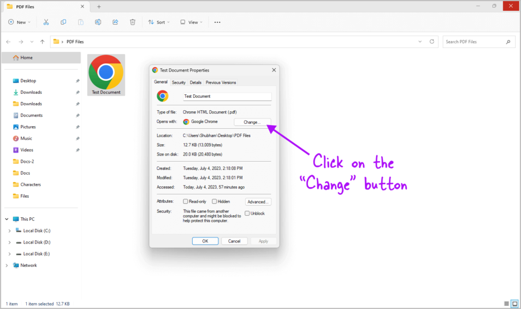Click the Test Document name field
Image resolution: width=521 pixels, height=309 pixels.
(227, 96)
